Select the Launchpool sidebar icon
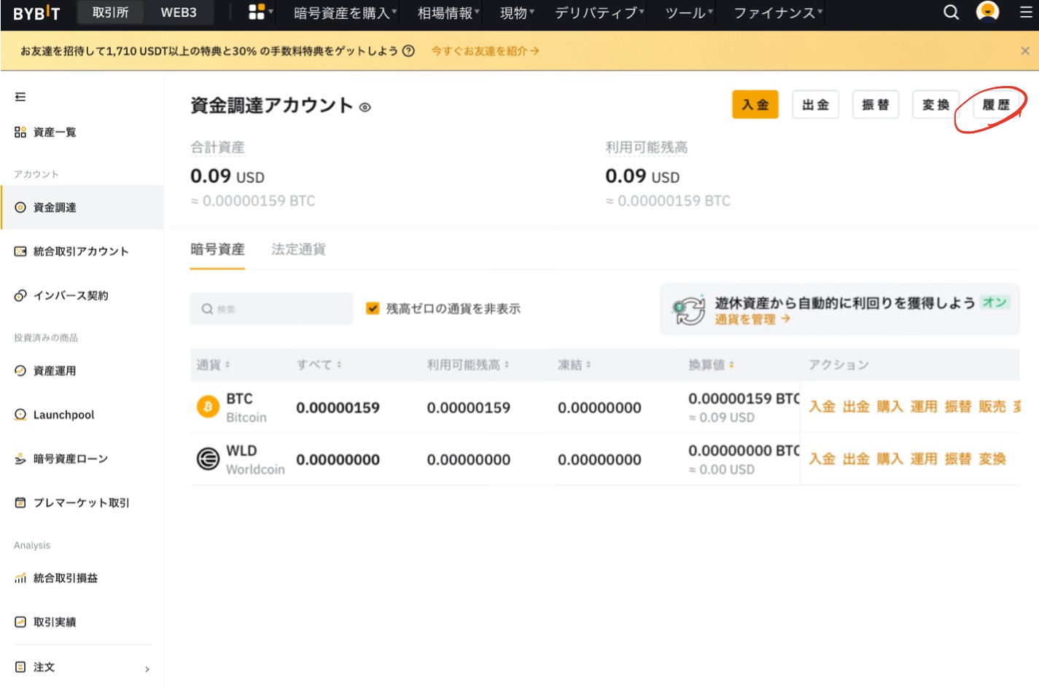 coord(19,414)
